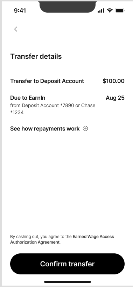Tap the $100.00 transfer amount

113,81
